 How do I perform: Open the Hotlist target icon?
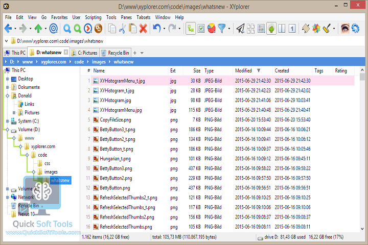click(54, 29)
